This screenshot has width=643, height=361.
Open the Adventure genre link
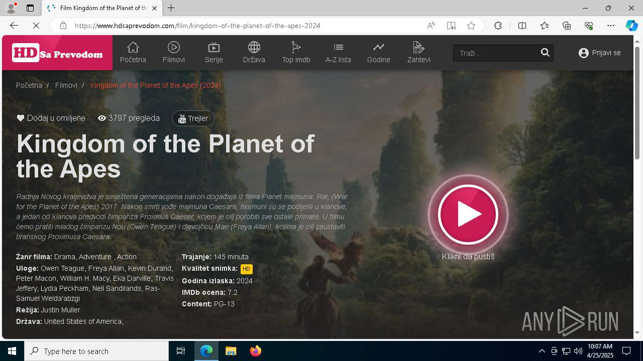coord(95,257)
